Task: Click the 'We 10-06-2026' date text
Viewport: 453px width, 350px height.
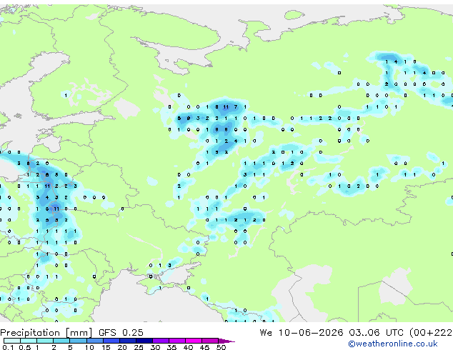Action: click(302, 332)
